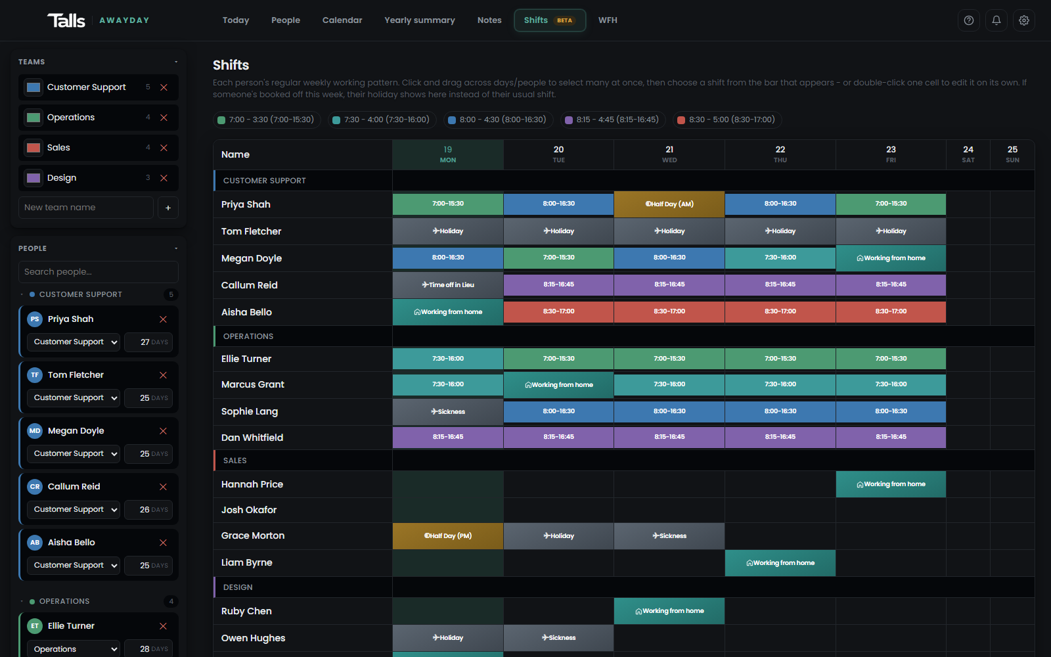Remove the Customer Support team with X
1051x657 pixels.
[164, 87]
